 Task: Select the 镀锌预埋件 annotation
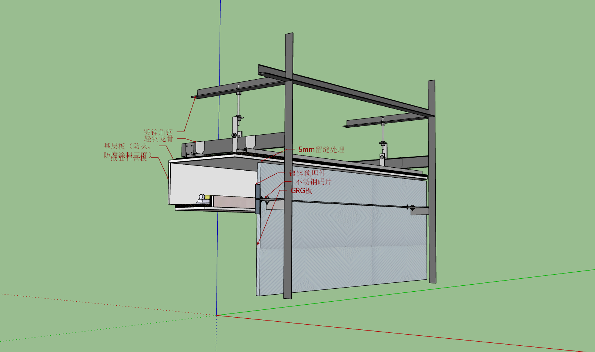pos(307,173)
